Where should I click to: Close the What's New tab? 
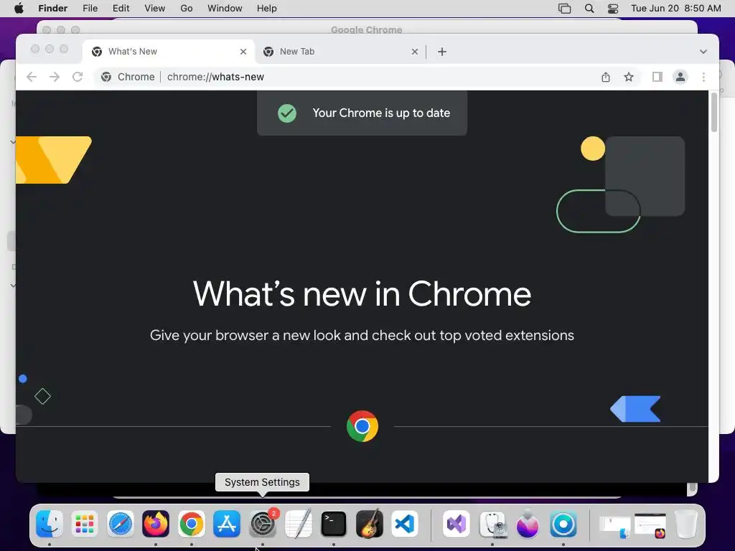[243, 52]
